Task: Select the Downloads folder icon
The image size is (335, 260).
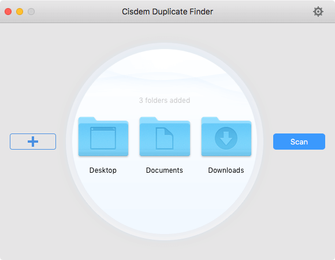Action: click(x=226, y=136)
